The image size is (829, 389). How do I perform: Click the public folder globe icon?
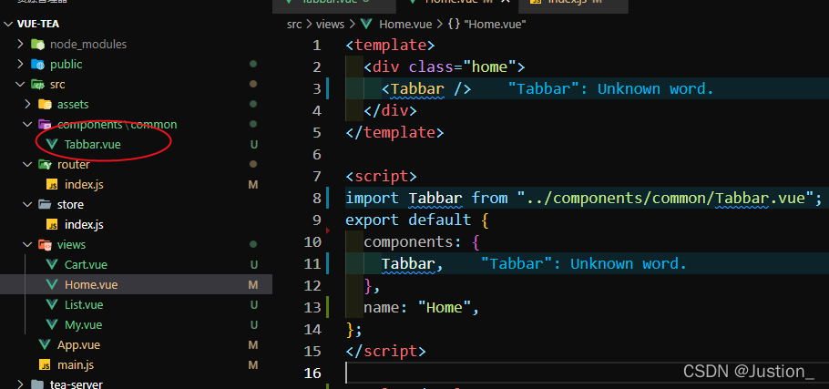tap(37, 64)
